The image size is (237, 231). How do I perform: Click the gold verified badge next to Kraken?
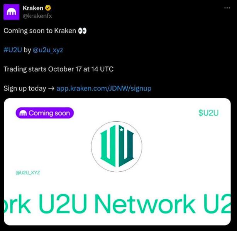pyautogui.click(x=48, y=8)
